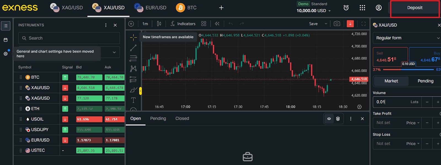
Task: Decrease Volume with minus stepper
Action: click(x=427, y=102)
